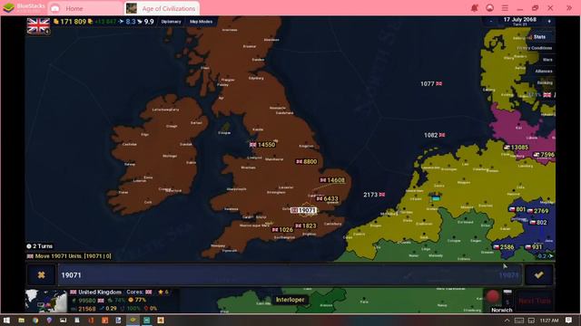Switch to the Age of Civilizations tab
The height and width of the screenshot is (326, 581).
click(x=162, y=8)
